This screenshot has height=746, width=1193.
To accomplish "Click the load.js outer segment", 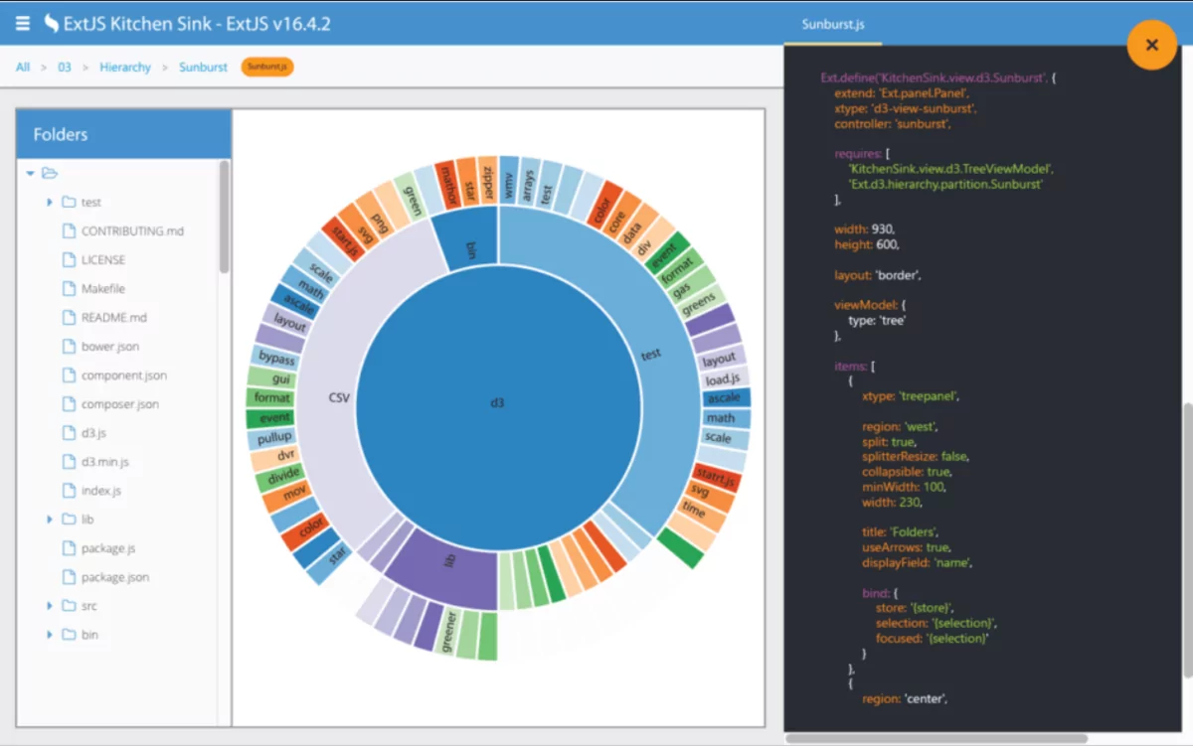I will tap(722, 379).
